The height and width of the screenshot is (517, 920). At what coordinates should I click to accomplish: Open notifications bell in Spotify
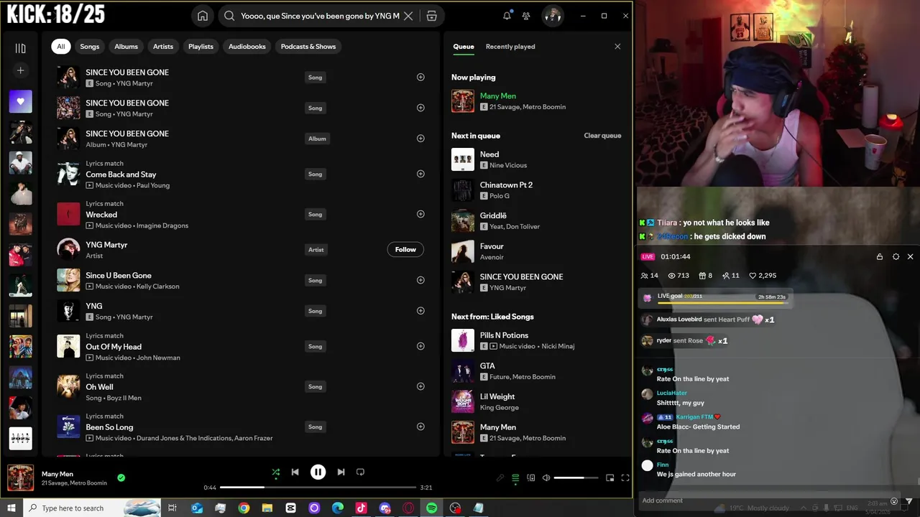click(x=507, y=16)
